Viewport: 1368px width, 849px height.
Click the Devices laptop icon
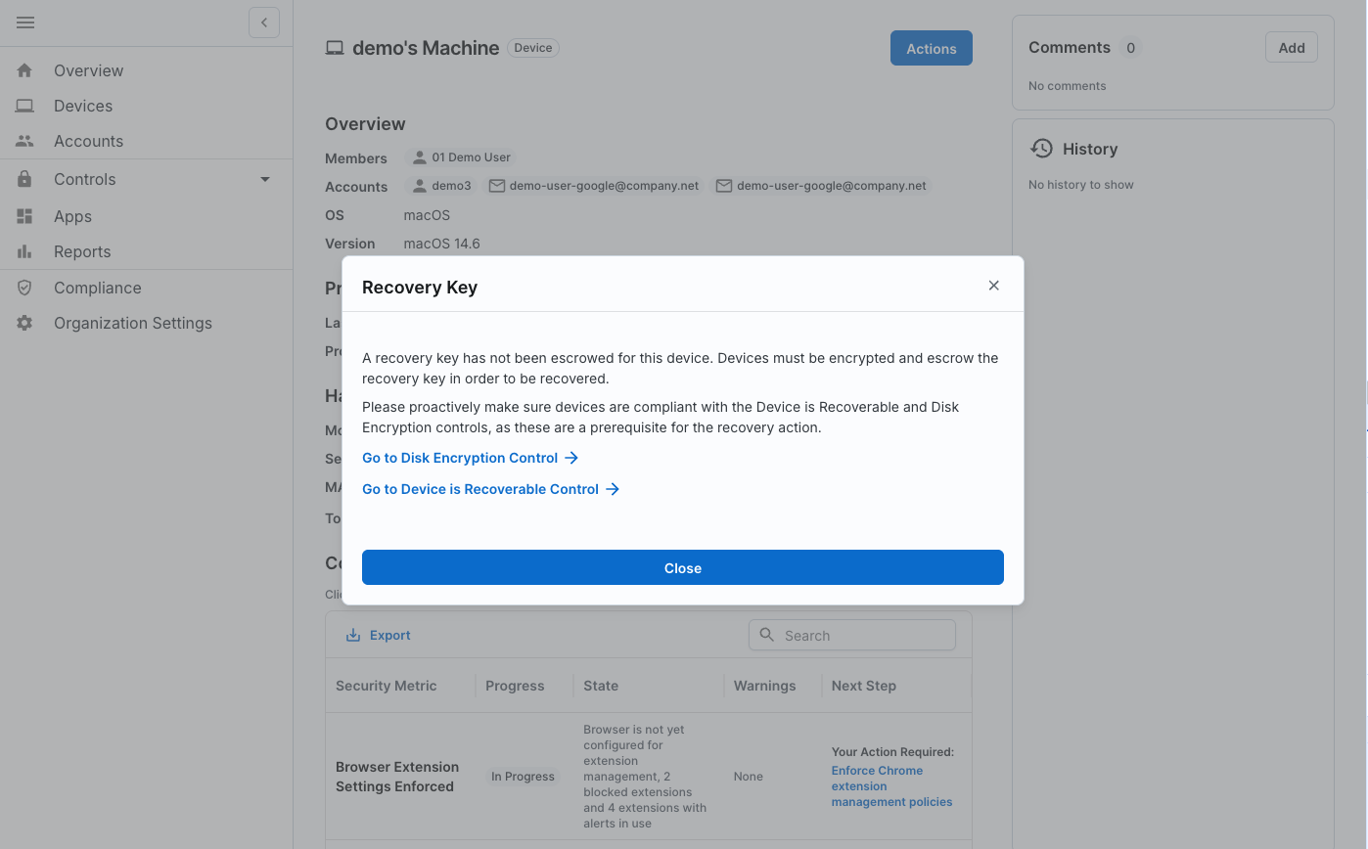[x=24, y=106]
